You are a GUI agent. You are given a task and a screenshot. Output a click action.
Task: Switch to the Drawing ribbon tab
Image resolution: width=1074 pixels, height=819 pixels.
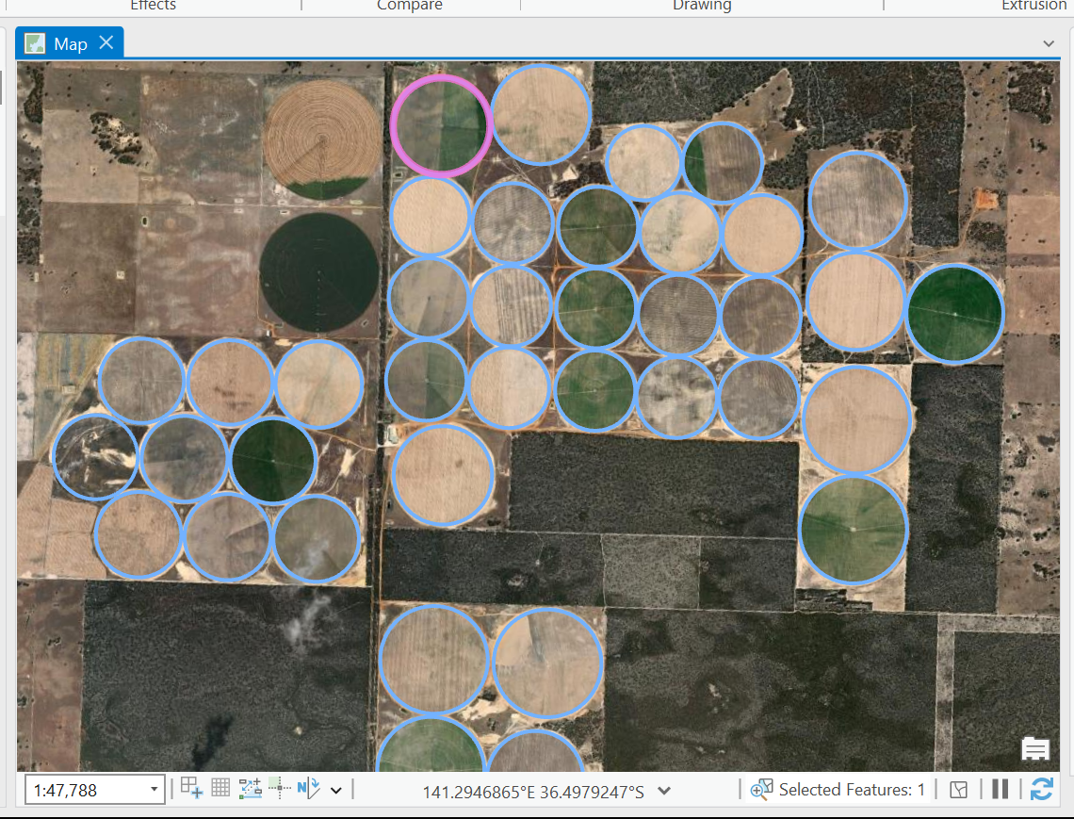click(x=701, y=7)
